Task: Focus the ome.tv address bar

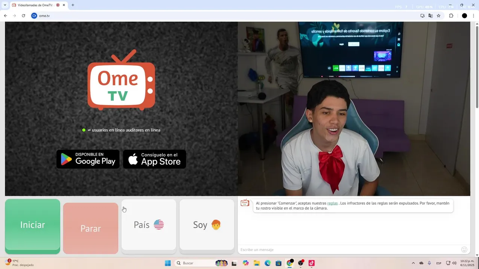Action: pos(225,16)
